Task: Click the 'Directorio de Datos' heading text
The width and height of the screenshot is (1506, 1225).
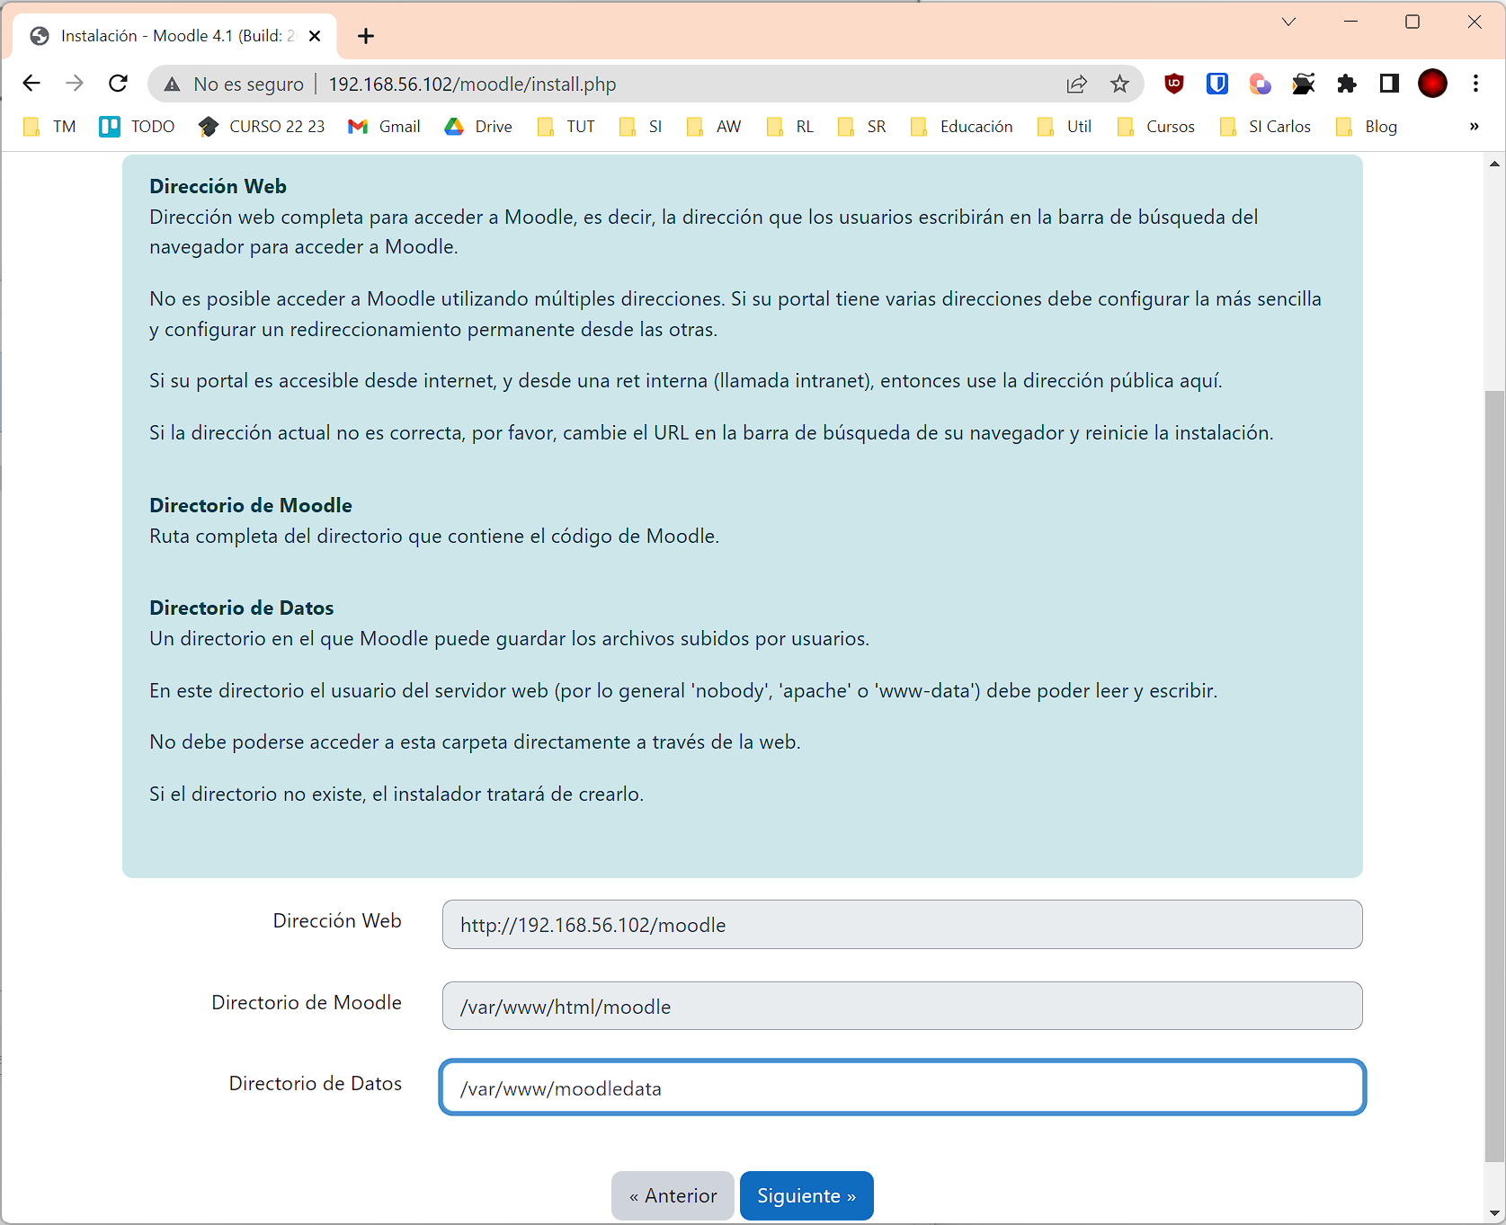Action: click(x=242, y=608)
